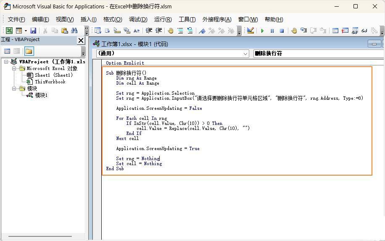Select ThisWorkbook in the project tree
The height and width of the screenshot is (241, 385).
(x=50, y=82)
